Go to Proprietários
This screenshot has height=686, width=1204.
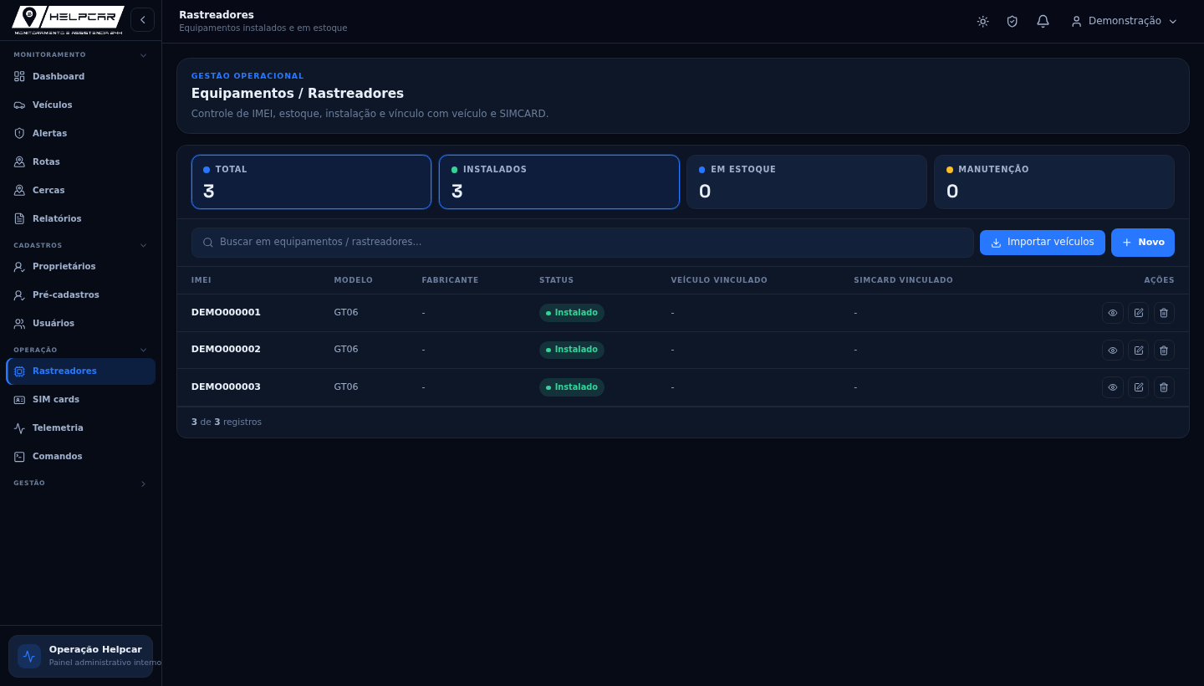pos(80,266)
